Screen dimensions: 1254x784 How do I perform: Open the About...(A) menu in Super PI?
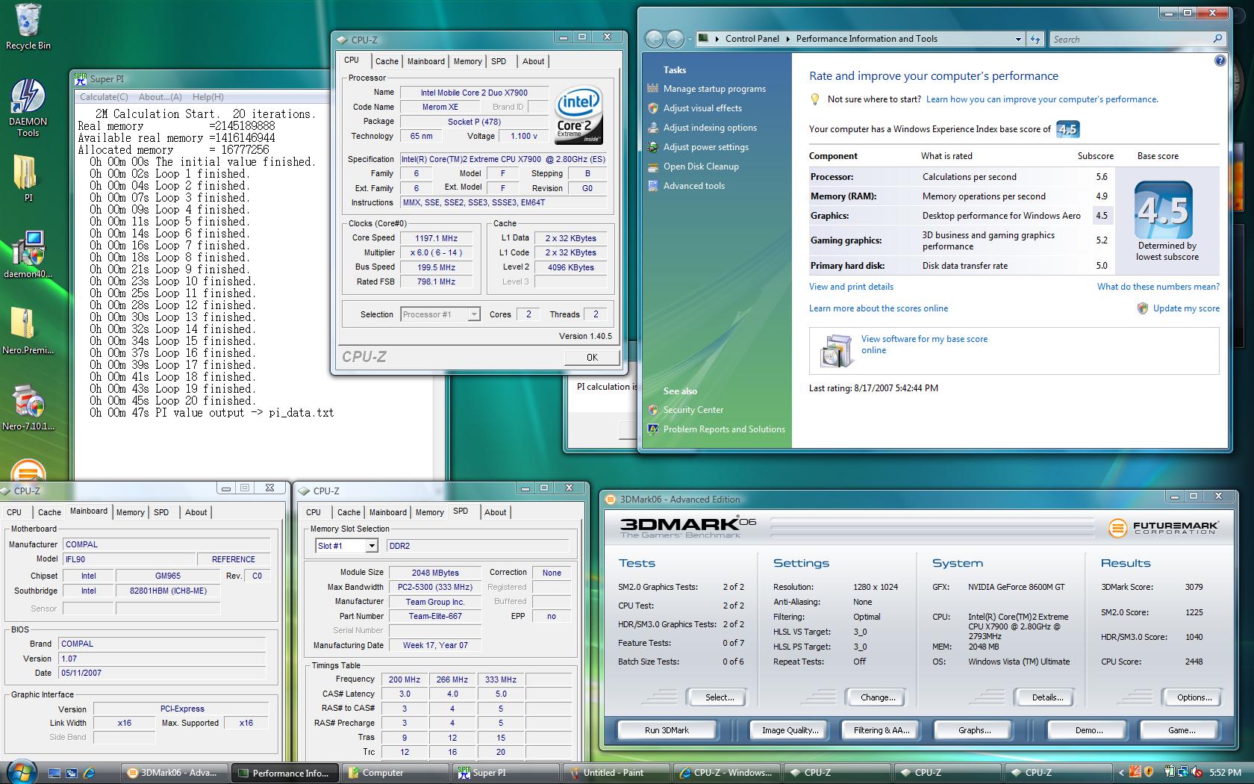coord(160,96)
